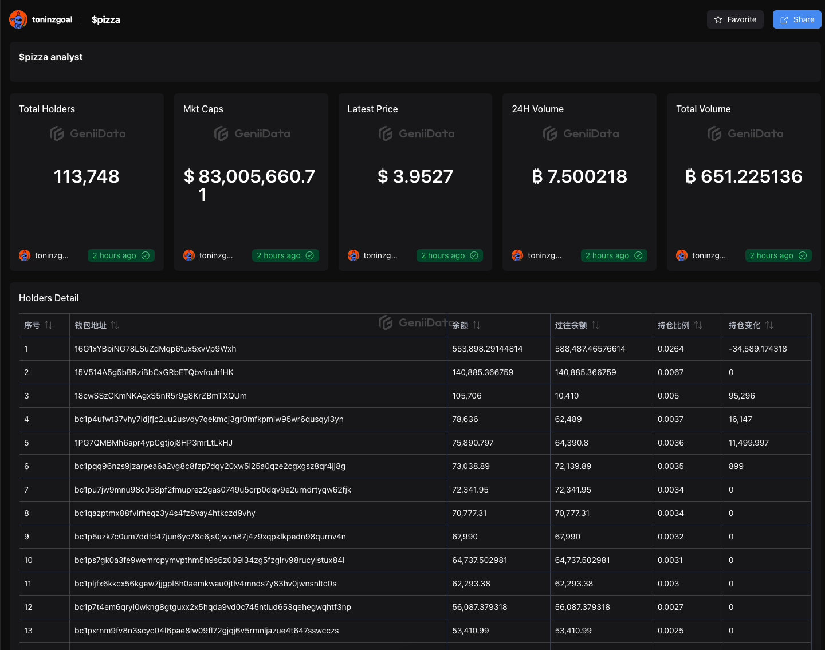Click the '2 hours ago' badge on 24H Volume
This screenshot has height=650, width=825.
[614, 255]
